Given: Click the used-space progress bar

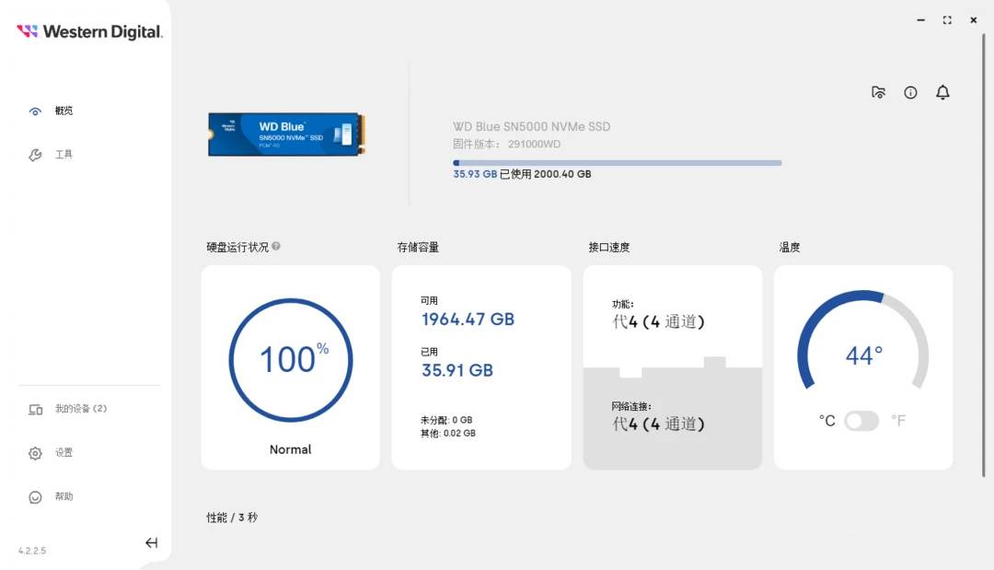Looking at the screenshot, I should pyautogui.click(x=618, y=163).
